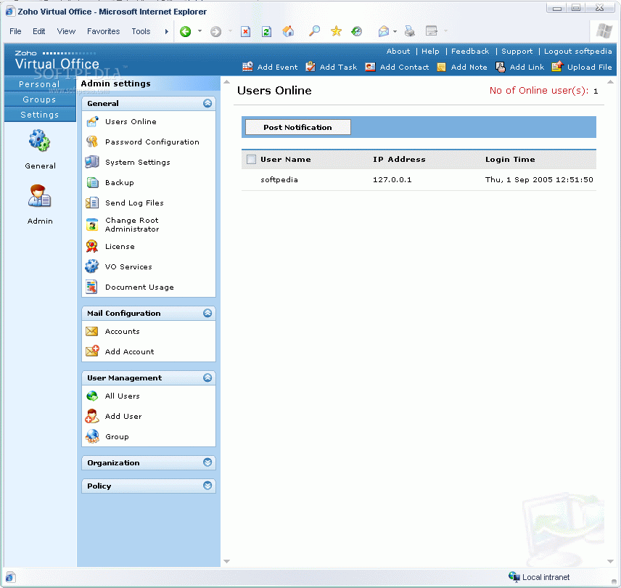Open the Group management link
Screen dimensions: 621x588
click(117, 436)
